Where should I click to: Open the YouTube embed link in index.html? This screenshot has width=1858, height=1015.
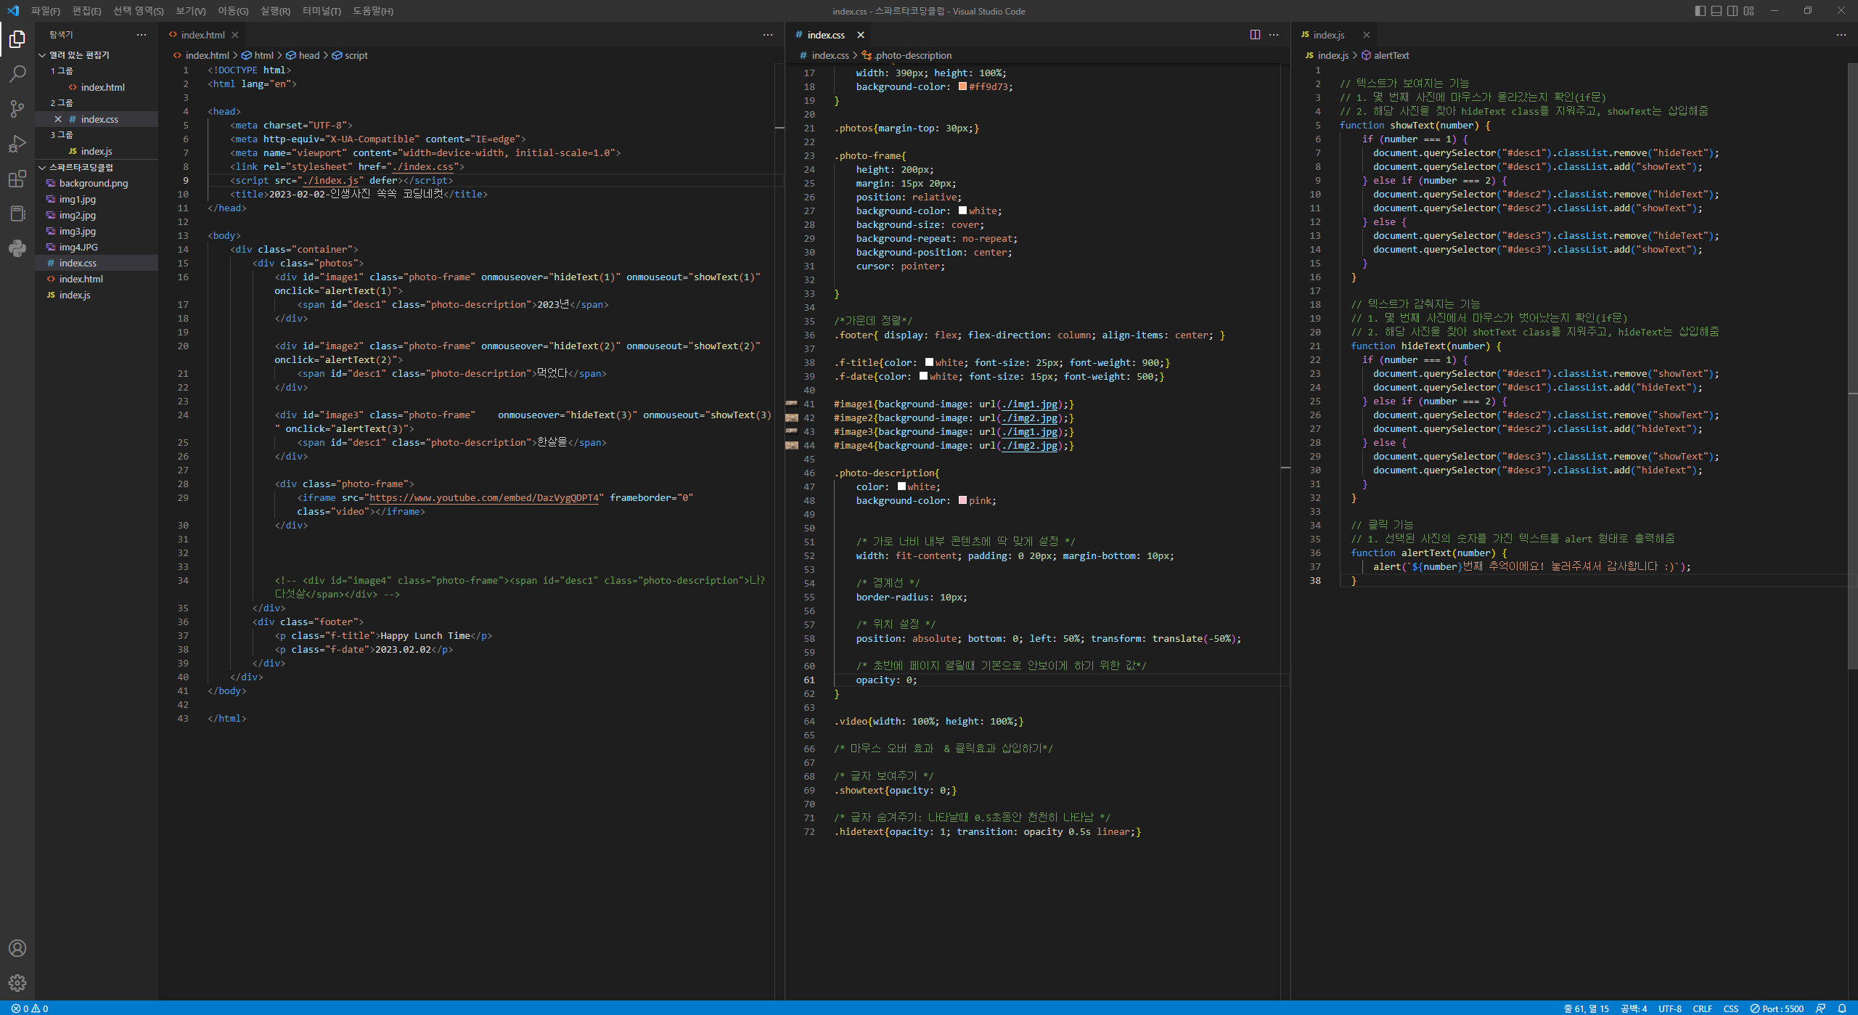click(485, 498)
